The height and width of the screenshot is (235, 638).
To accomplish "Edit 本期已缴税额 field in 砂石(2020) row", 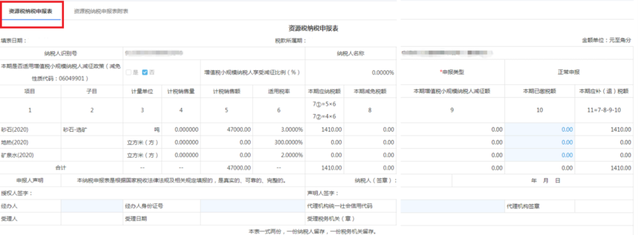I will 539,130.
